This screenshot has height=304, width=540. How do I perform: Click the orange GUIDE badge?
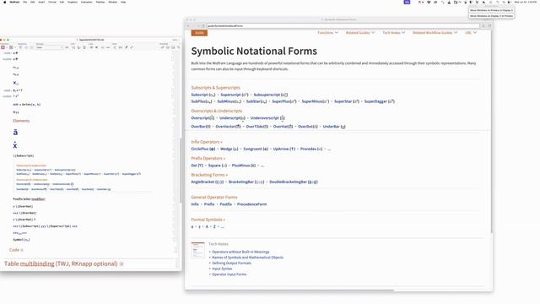point(199,33)
